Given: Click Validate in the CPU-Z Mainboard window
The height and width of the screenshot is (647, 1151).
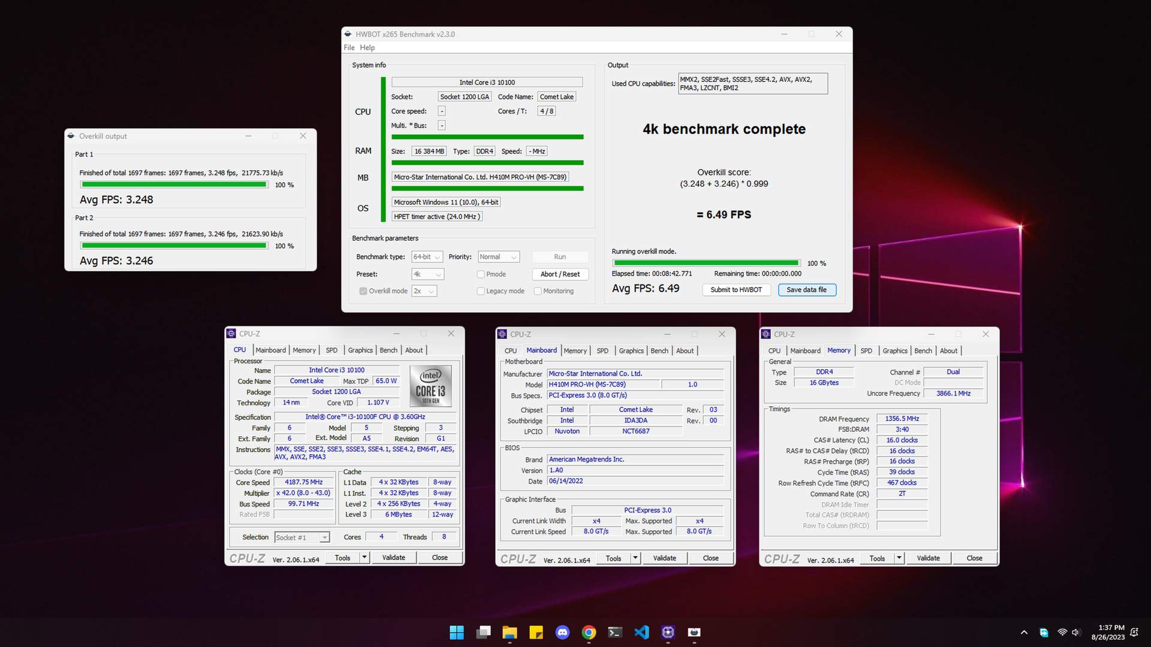Looking at the screenshot, I should (x=665, y=558).
